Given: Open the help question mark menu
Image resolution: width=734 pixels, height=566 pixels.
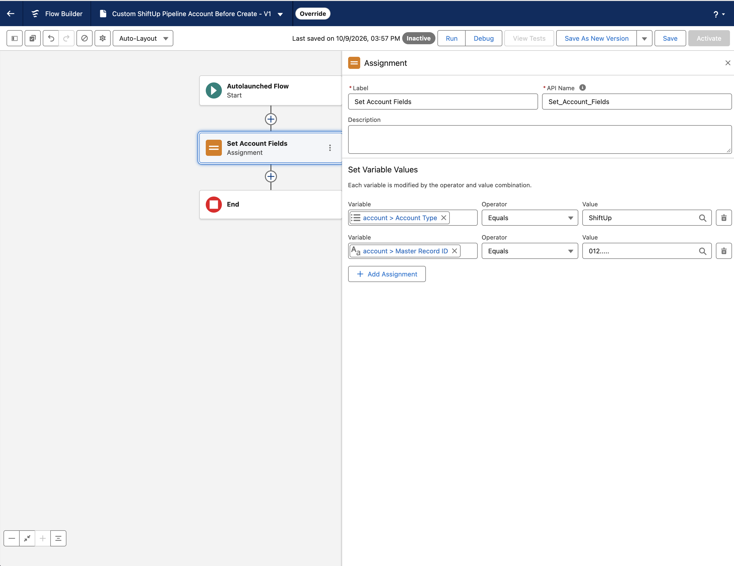Looking at the screenshot, I should (719, 14).
